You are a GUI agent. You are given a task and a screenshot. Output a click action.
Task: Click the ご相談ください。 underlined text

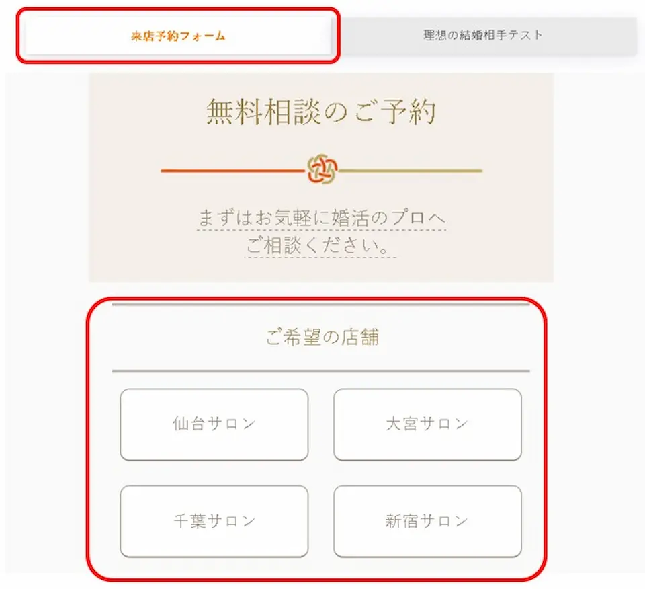320,246
